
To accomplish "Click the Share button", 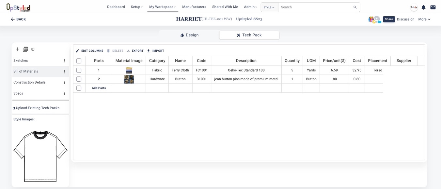I will coord(389,19).
